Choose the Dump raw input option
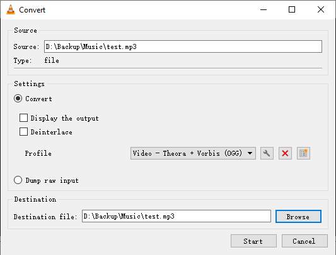Image resolution: width=336 pixels, height=255 pixels. 18,180
